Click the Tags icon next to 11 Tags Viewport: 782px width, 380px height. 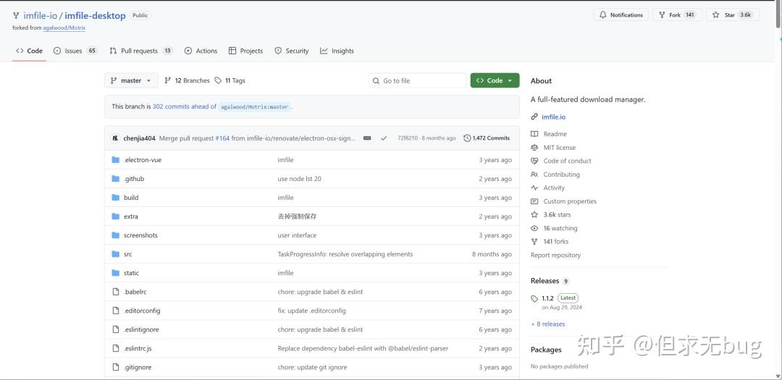coord(218,80)
